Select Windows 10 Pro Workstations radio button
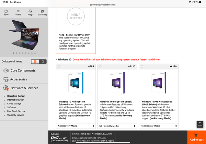 pyautogui.click(x=142, y=67)
